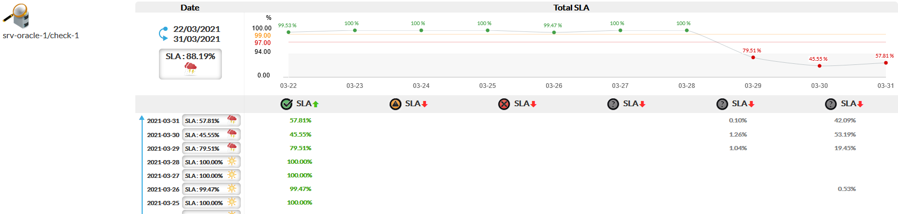898x214 pixels.
Task: Click the 03-26 data point at 99.47%
Action: point(554,32)
